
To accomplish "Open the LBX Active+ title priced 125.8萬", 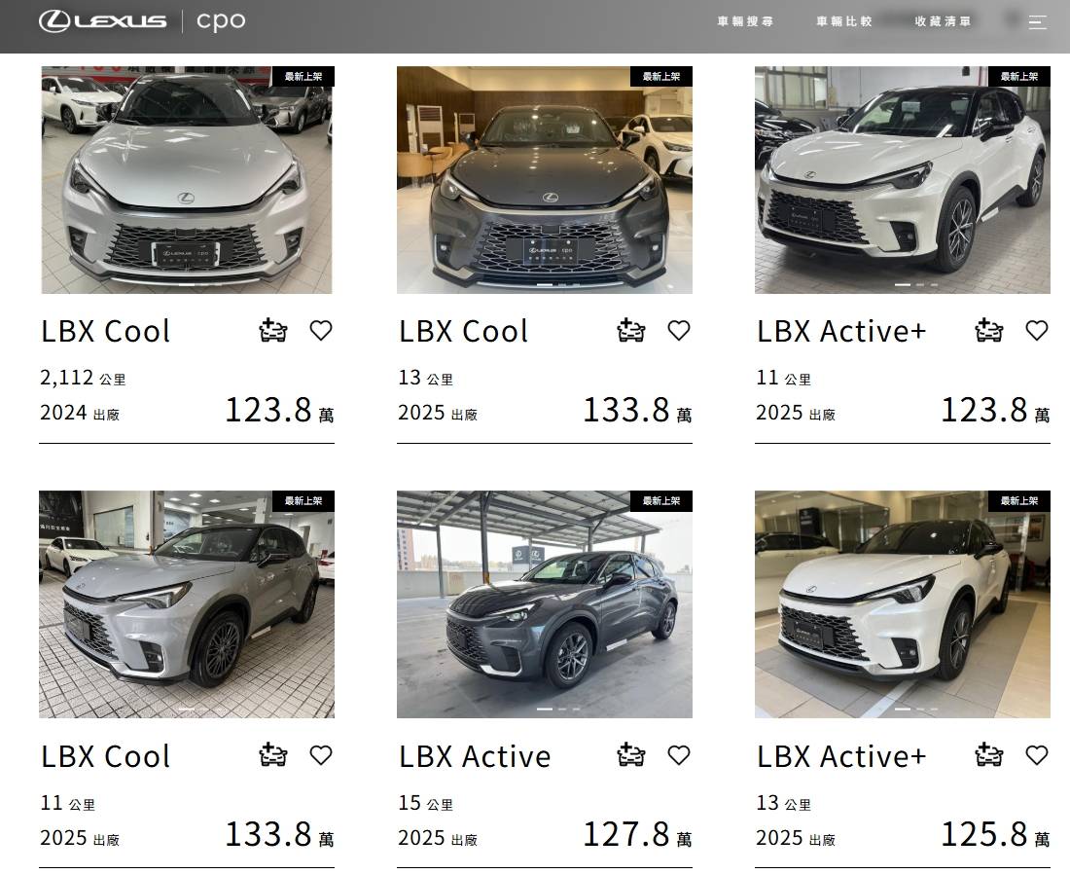I will [x=841, y=756].
